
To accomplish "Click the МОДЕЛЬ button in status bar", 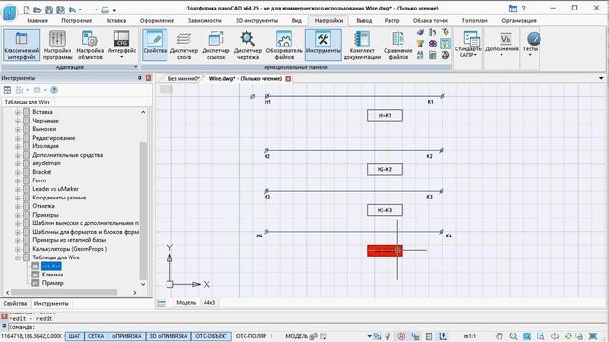I will click(297, 336).
